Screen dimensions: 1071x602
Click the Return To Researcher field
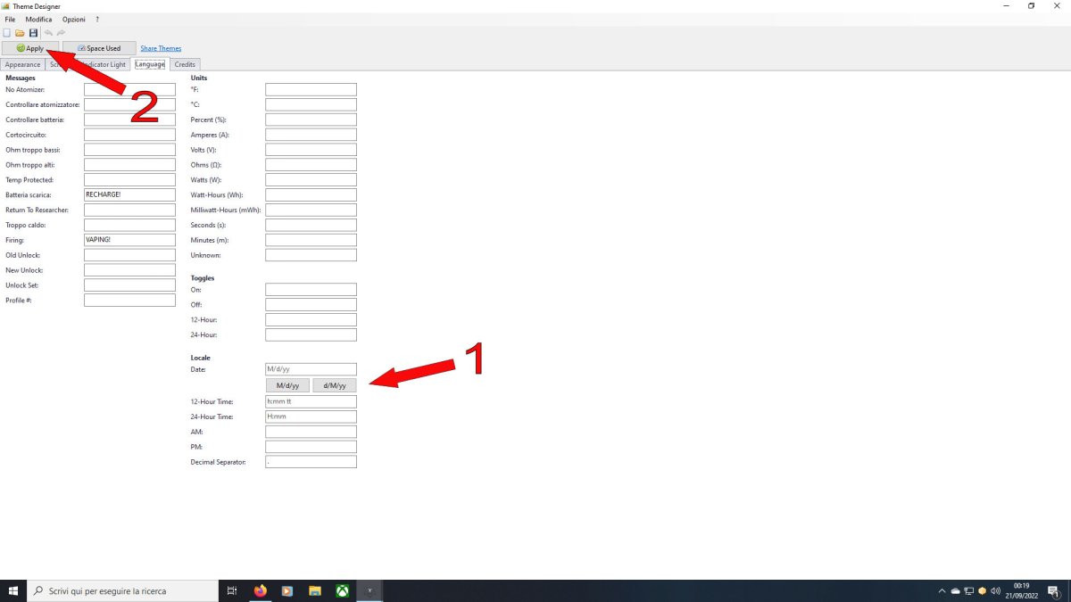129,210
